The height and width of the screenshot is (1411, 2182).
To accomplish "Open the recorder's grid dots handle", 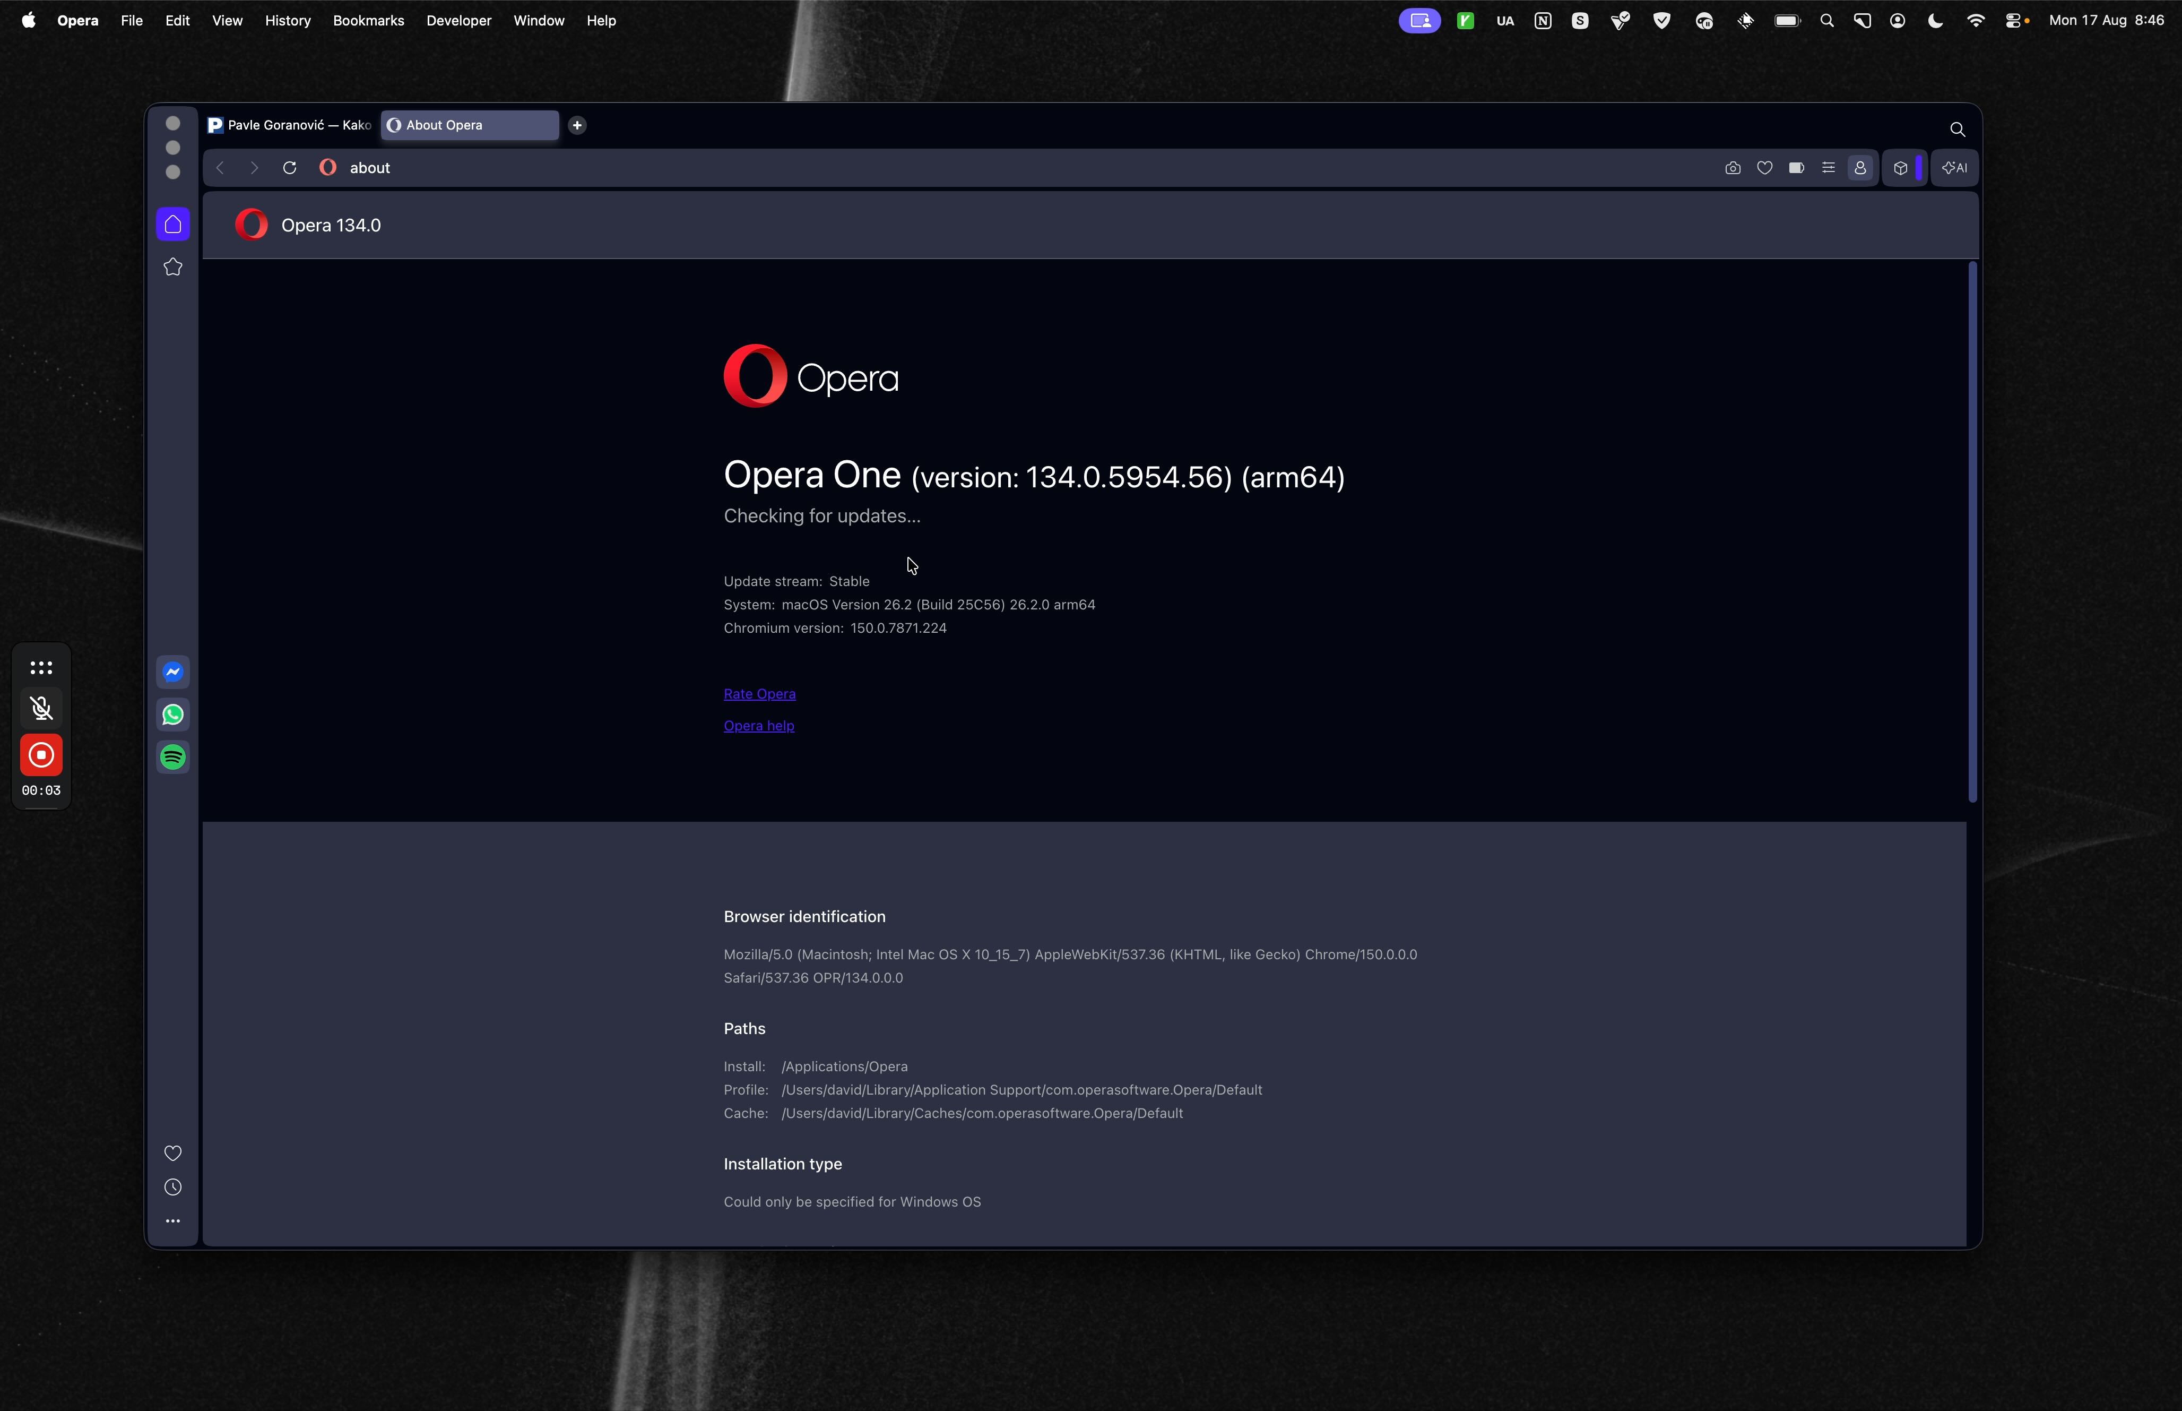I will [41, 668].
